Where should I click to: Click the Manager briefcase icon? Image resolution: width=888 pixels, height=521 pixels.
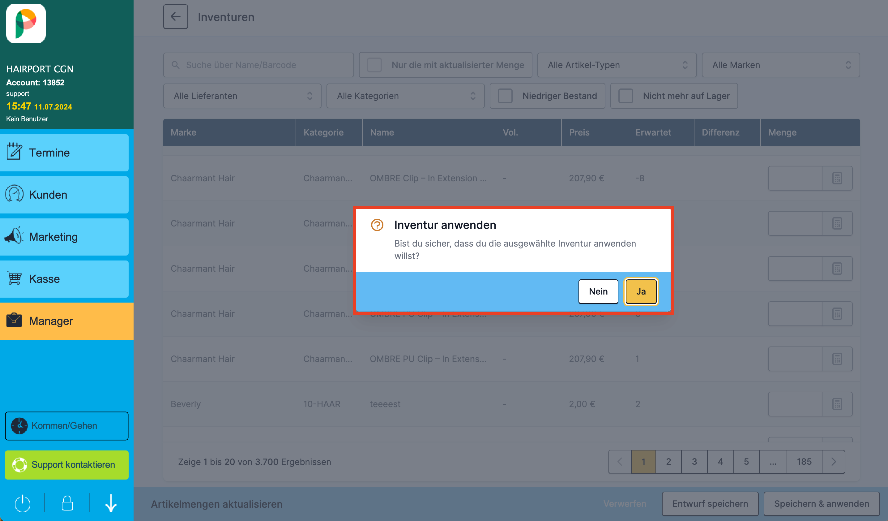click(14, 320)
